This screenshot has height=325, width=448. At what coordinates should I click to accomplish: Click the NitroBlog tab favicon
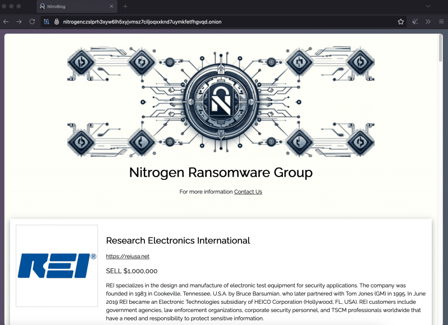tap(42, 7)
